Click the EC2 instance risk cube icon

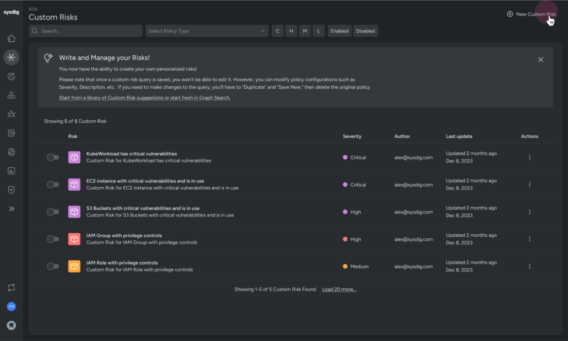[x=74, y=185]
